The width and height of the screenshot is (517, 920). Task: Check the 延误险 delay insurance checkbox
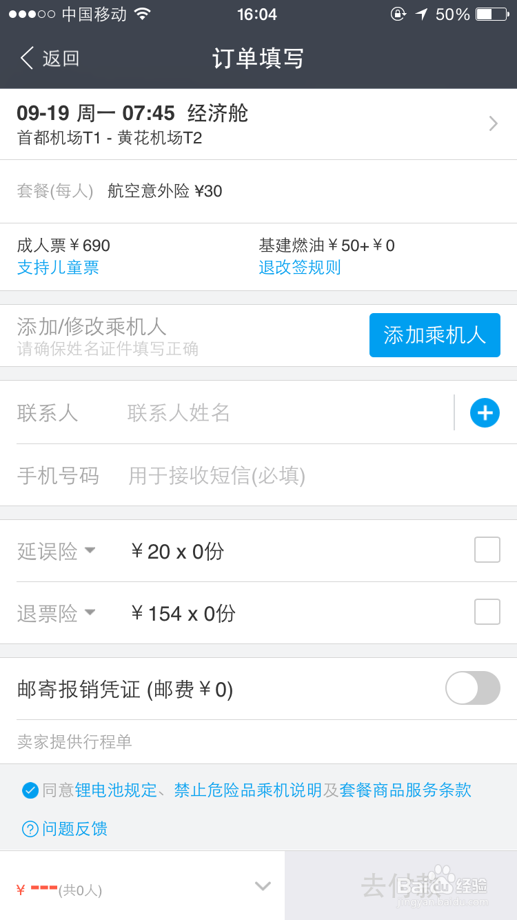(x=487, y=550)
